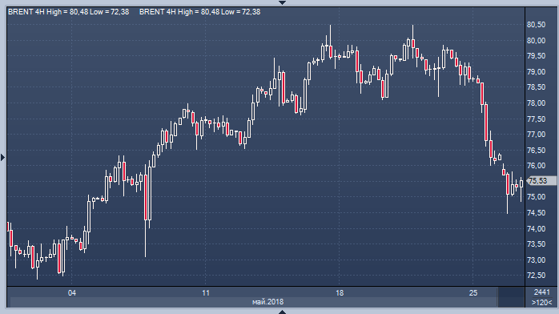Select the 11 date on the time axis
Image resolution: width=559 pixels, height=314 pixels.
[x=206, y=293]
